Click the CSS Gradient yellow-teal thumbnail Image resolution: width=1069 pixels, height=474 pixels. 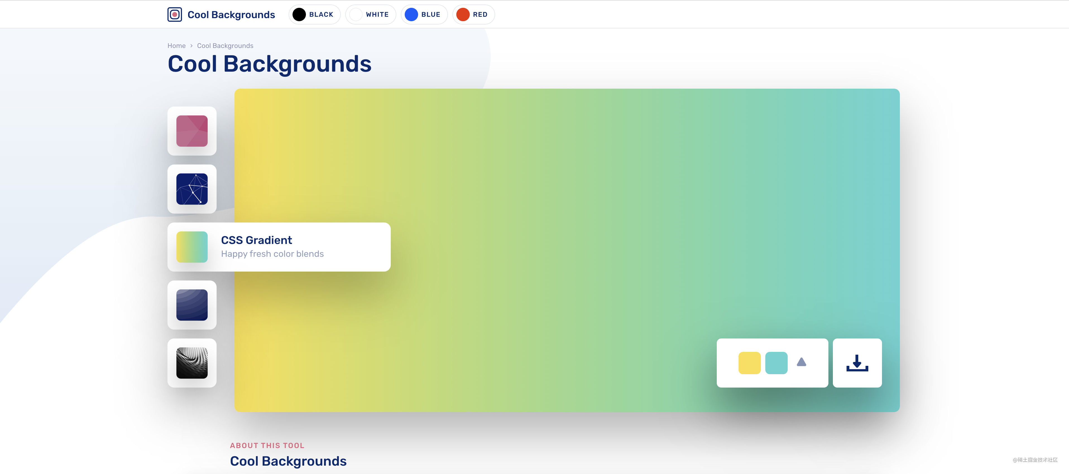[192, 247]
